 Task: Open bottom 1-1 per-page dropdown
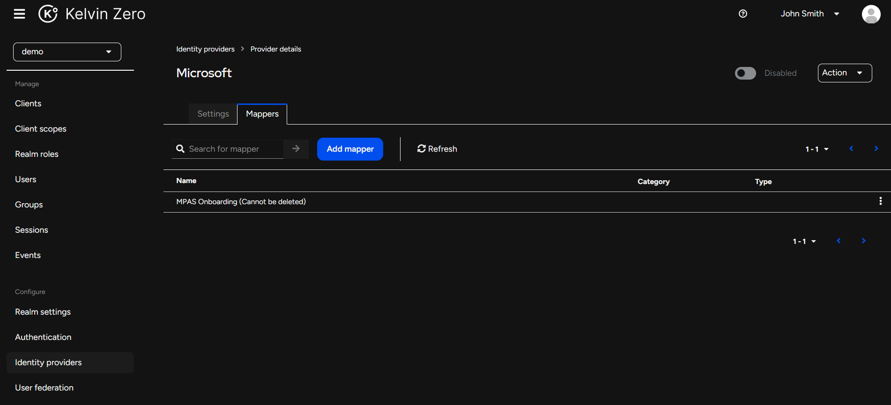804,241
